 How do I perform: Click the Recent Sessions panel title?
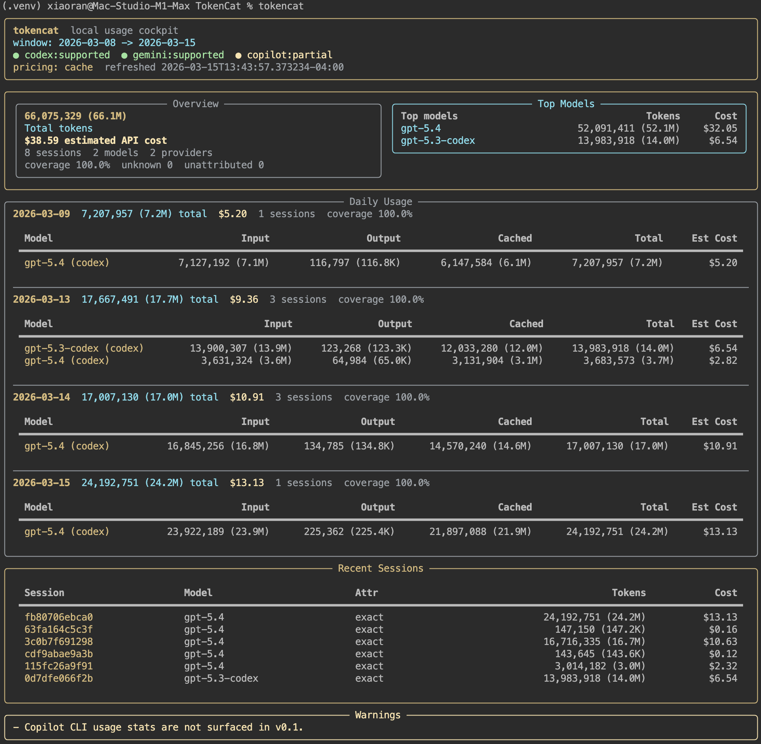380,568
